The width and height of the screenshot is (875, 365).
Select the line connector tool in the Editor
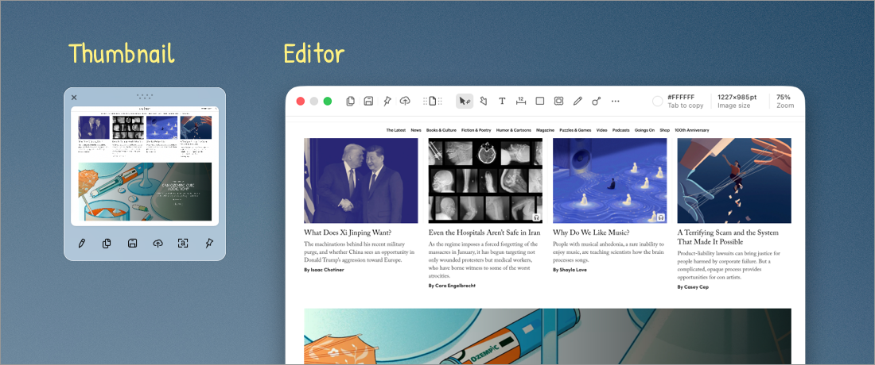pos(597,101)
